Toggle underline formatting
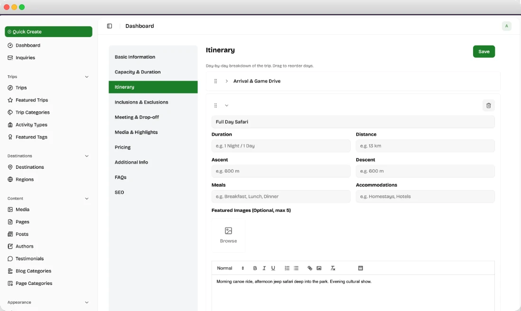521x311 pixels. pos(273,268)
